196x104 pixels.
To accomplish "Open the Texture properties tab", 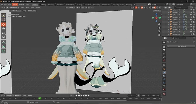I will [164, 94].
